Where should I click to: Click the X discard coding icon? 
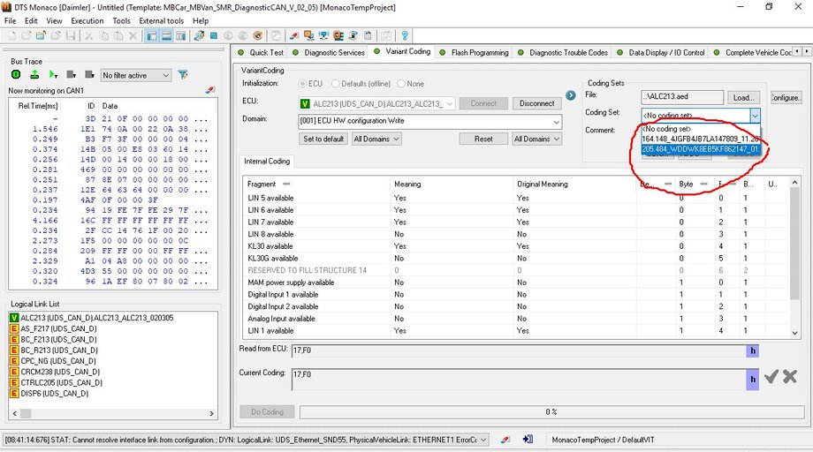tap(790, 376)
